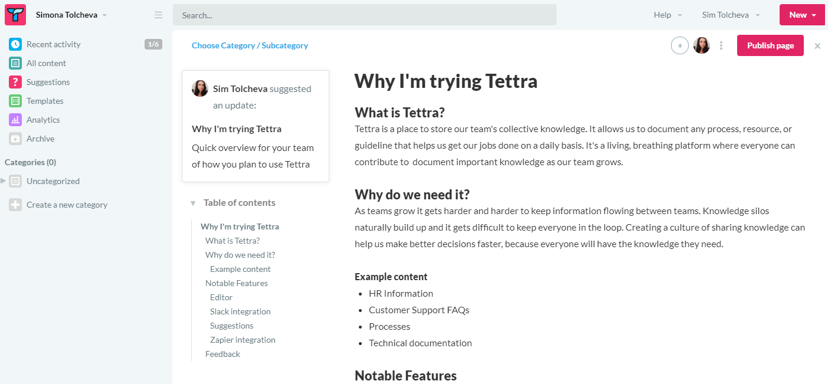
Task: Open Suggestions via the question mark icon
Action: point(15,81)
